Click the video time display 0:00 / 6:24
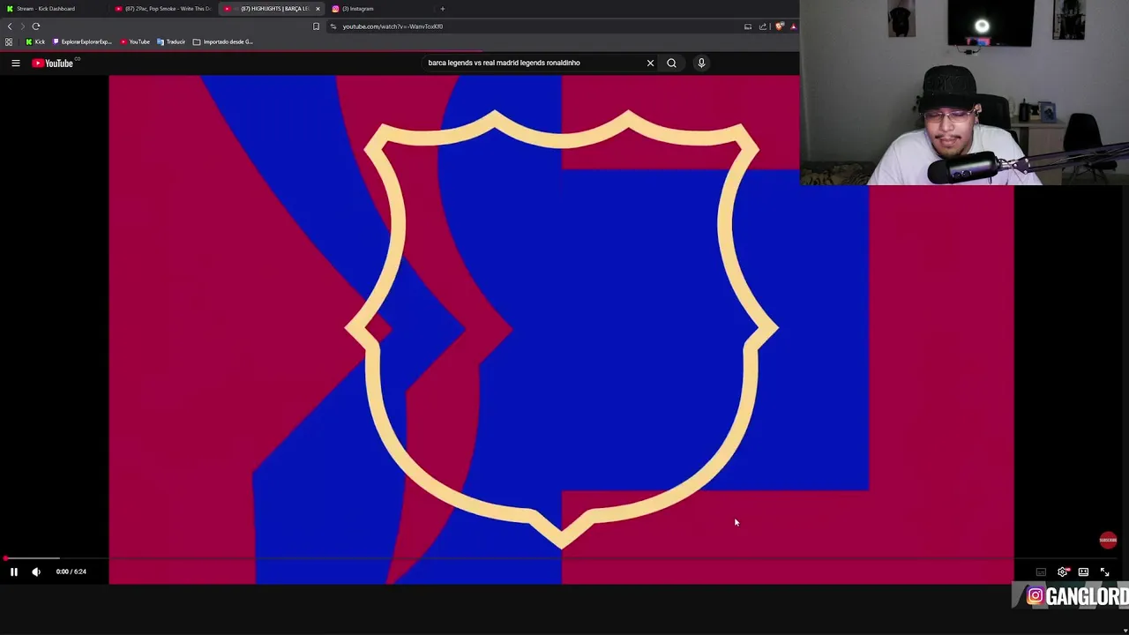Screen dimensions: 1129x635 pyautogui.click(x=71, y=571)
